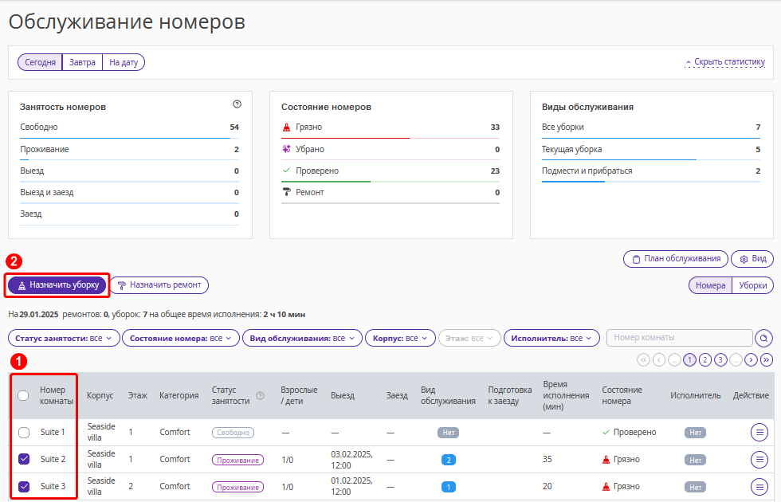Switch to the Завтра tab
This screenshot has width=781, height=502.
pyautogui.click(x=82, y=62)
